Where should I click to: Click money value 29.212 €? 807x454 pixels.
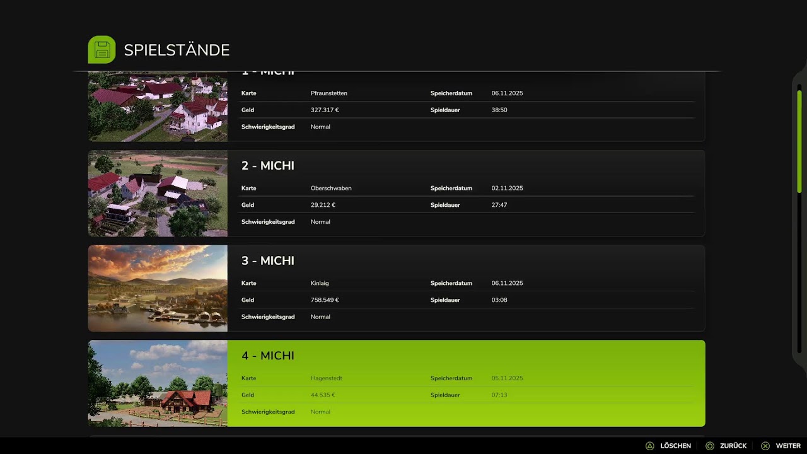click(x=323, y=206)
